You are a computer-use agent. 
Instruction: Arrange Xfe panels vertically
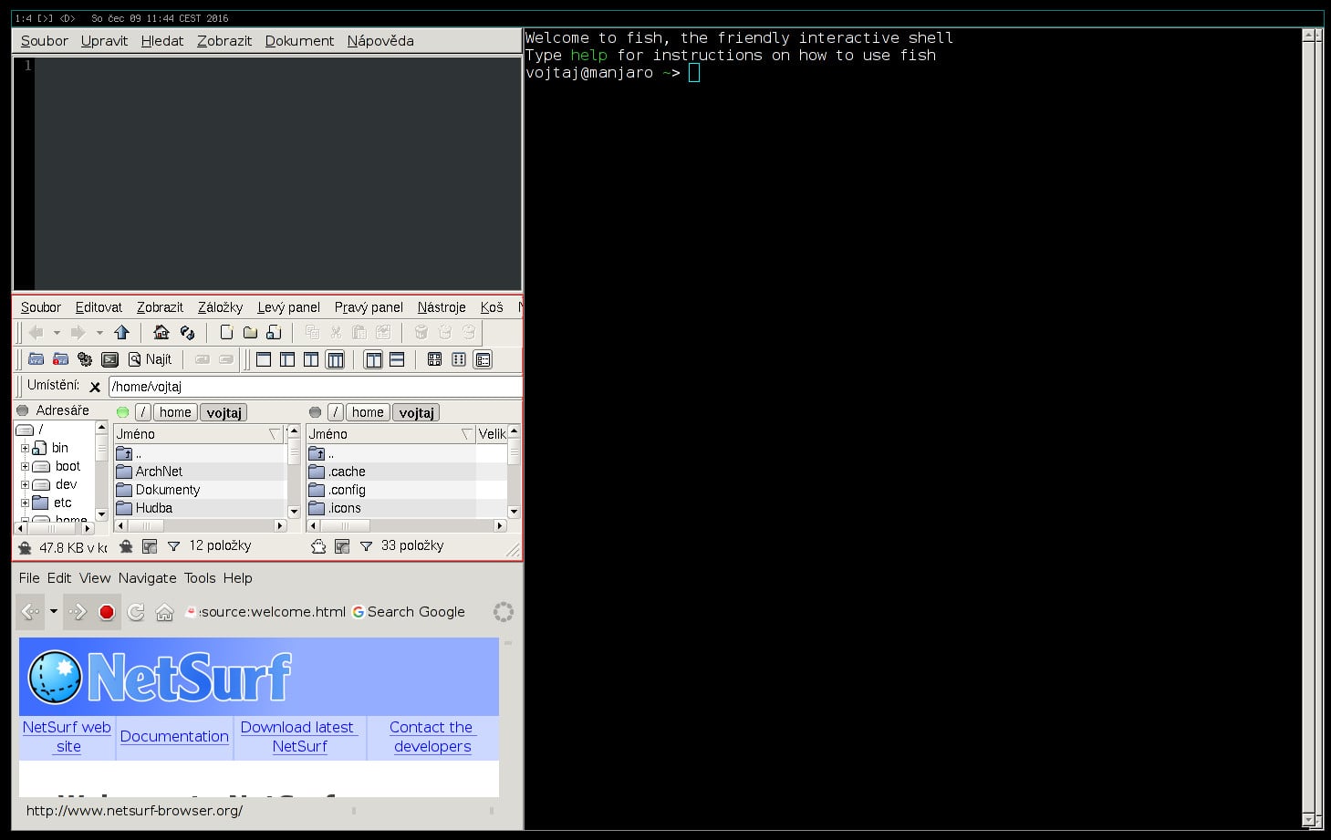tap(373, 359)
